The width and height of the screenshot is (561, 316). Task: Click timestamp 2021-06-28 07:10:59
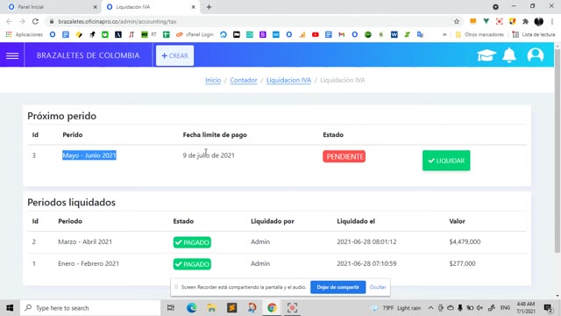[366, 263]
